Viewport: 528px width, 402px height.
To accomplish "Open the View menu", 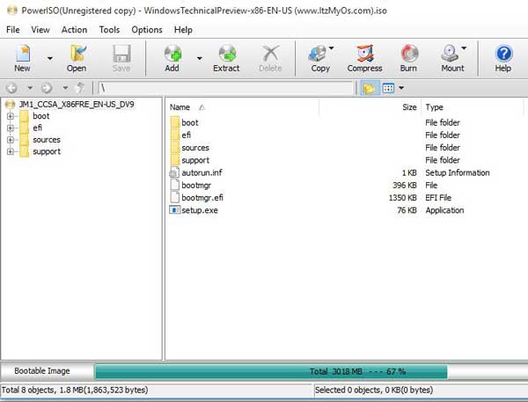I will (40, 30).
